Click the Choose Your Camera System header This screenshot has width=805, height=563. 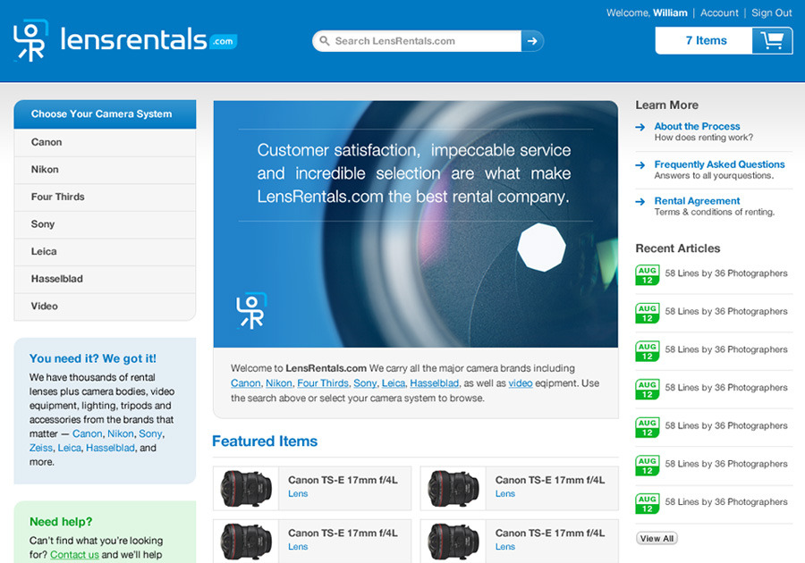click(x=105, y=113)
